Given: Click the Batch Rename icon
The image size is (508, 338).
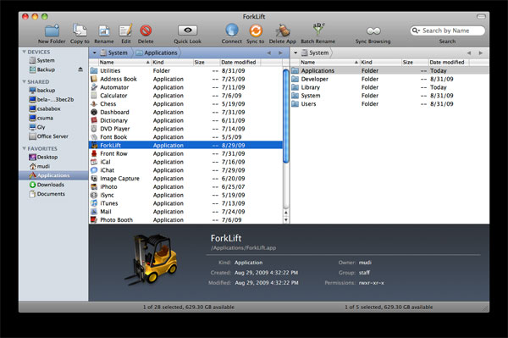Looking at the screenshot, I should (x=318, y=30).
